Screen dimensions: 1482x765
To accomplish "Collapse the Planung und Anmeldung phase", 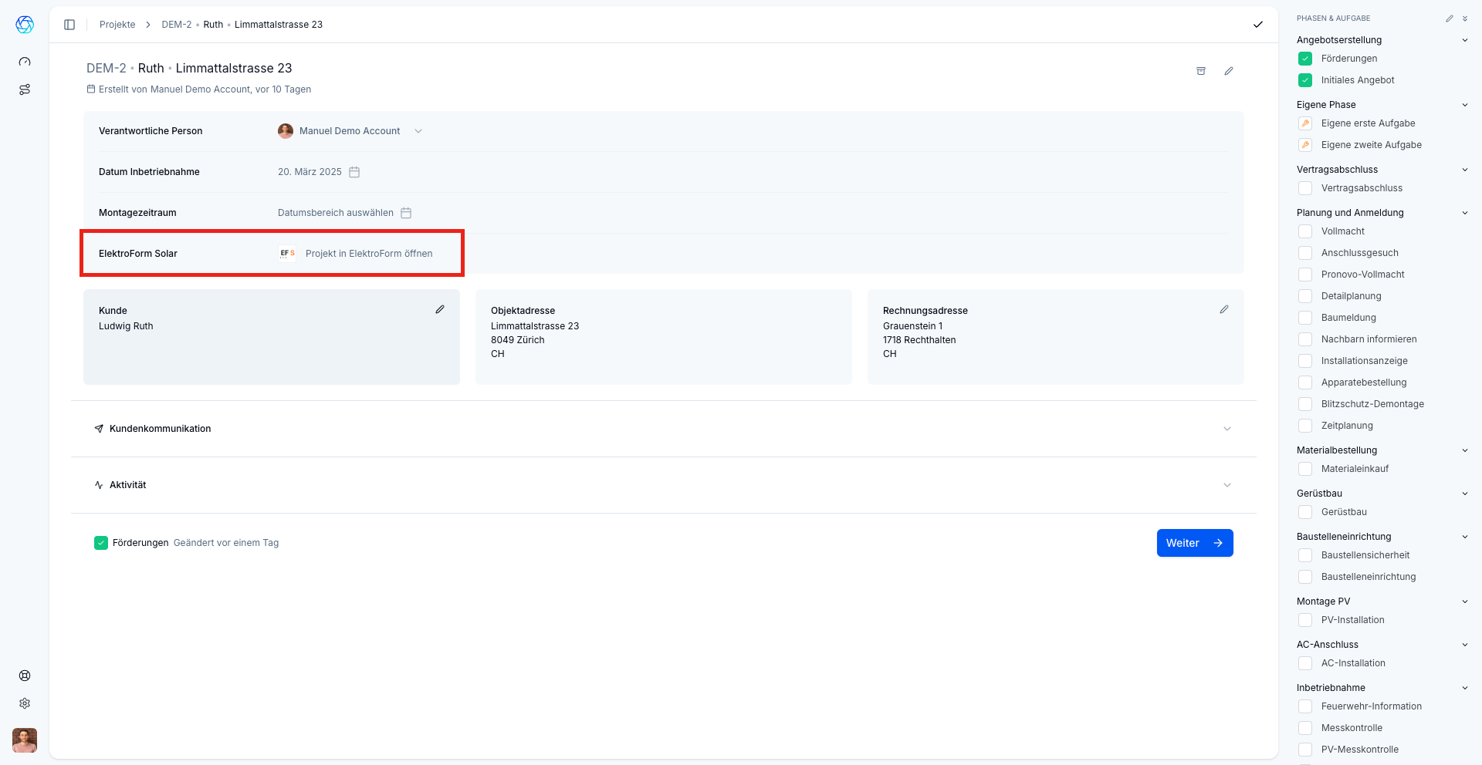I will click(x=1464, y=213).
